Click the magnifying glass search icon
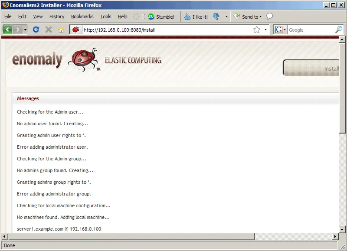The height and width of the screenshot is (251, 347). [x=339, y=29]
